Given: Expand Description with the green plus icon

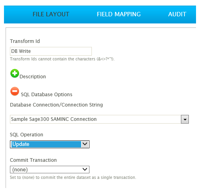Looking at the screenshot, I should pos(15,73).
